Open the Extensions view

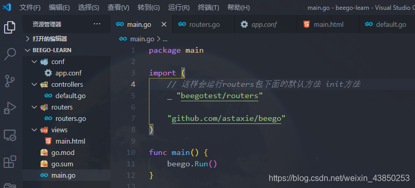(x=10, y=162)
